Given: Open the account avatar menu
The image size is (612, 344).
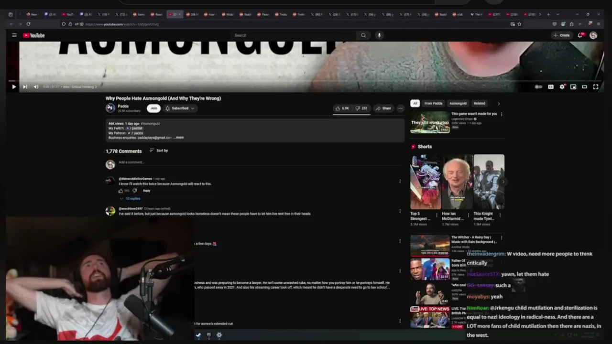Looking at the screenshot, I should [x=593, y=35].
